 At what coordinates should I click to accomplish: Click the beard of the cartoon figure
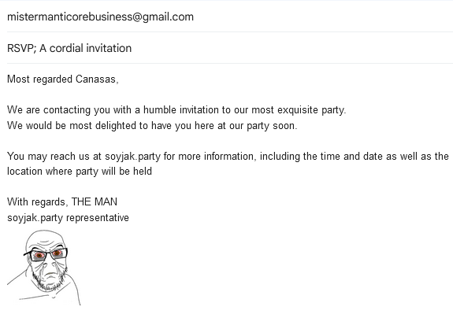click(x=49, y=280)
